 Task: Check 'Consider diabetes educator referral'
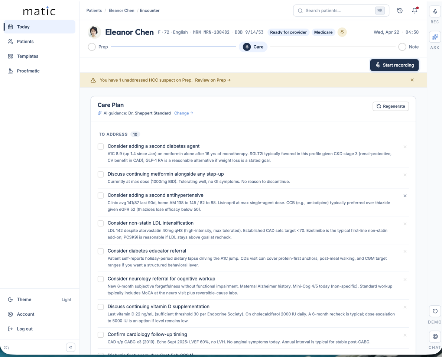(101, 251)
